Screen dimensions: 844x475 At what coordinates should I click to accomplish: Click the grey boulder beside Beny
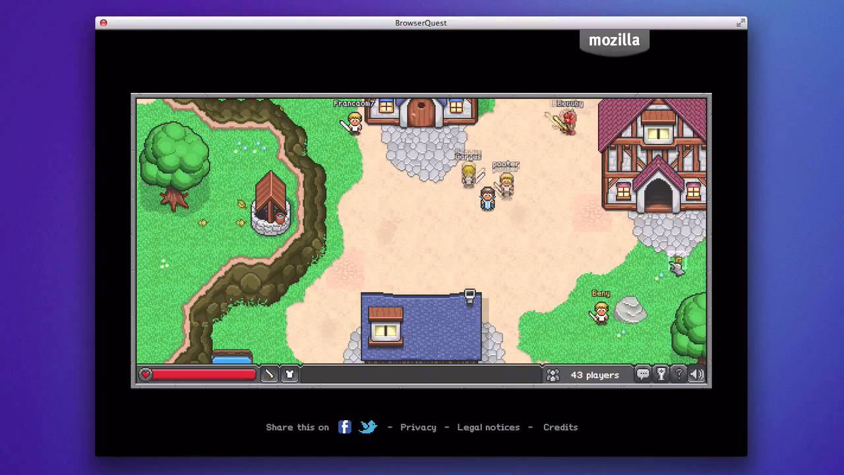coord(630,309)
